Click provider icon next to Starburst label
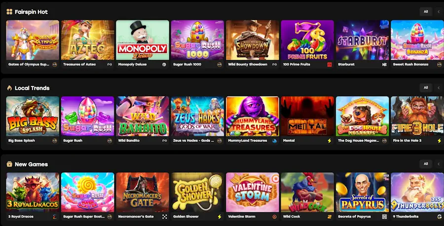 pos(384,65)
